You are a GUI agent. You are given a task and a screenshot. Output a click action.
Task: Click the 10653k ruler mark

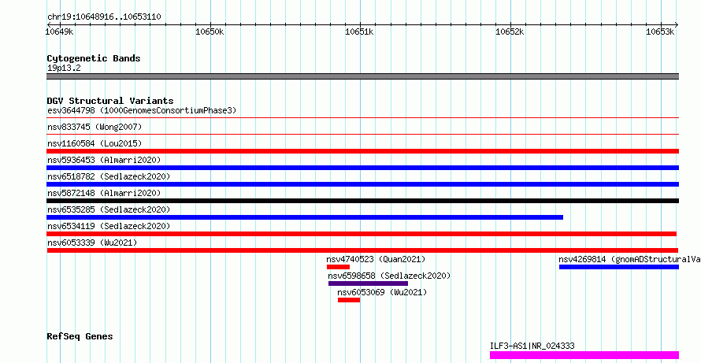tap(660, 31)
